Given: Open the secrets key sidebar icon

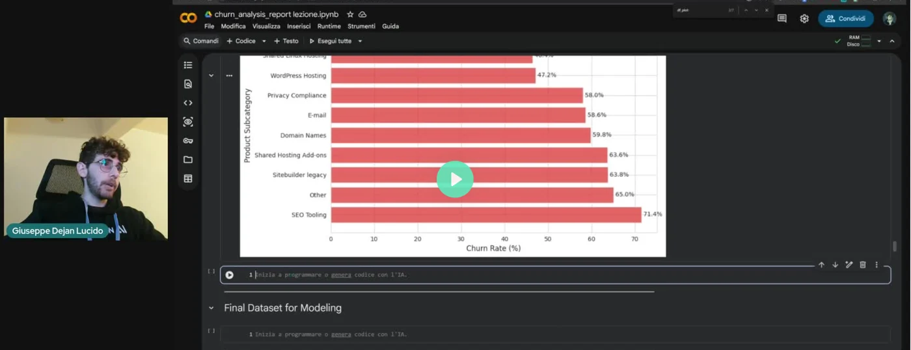Looking at the screenshot, I should (x=188, y=141).
